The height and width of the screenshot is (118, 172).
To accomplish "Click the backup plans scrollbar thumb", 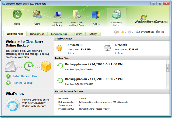I will (168, 68).
